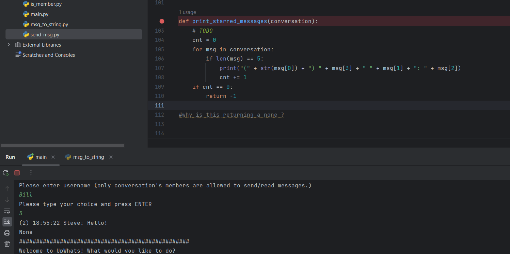Close the main run tab
Image resolution: width=510 pixels, height=254 pixels.
[53, 157]
